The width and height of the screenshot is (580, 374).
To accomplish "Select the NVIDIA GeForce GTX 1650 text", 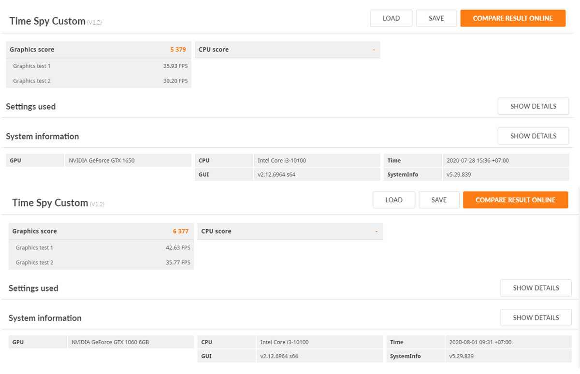I will click(101, 161).
